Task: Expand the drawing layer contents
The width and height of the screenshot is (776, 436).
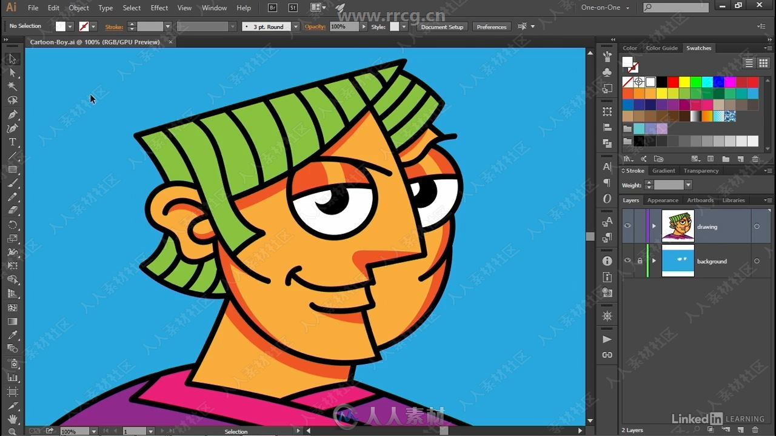Action: (x=654, y=226)
